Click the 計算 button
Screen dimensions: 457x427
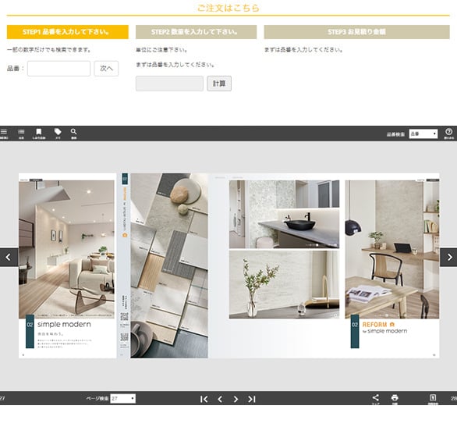219,84
